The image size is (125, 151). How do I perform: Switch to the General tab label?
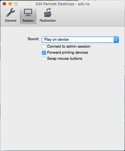11,20
